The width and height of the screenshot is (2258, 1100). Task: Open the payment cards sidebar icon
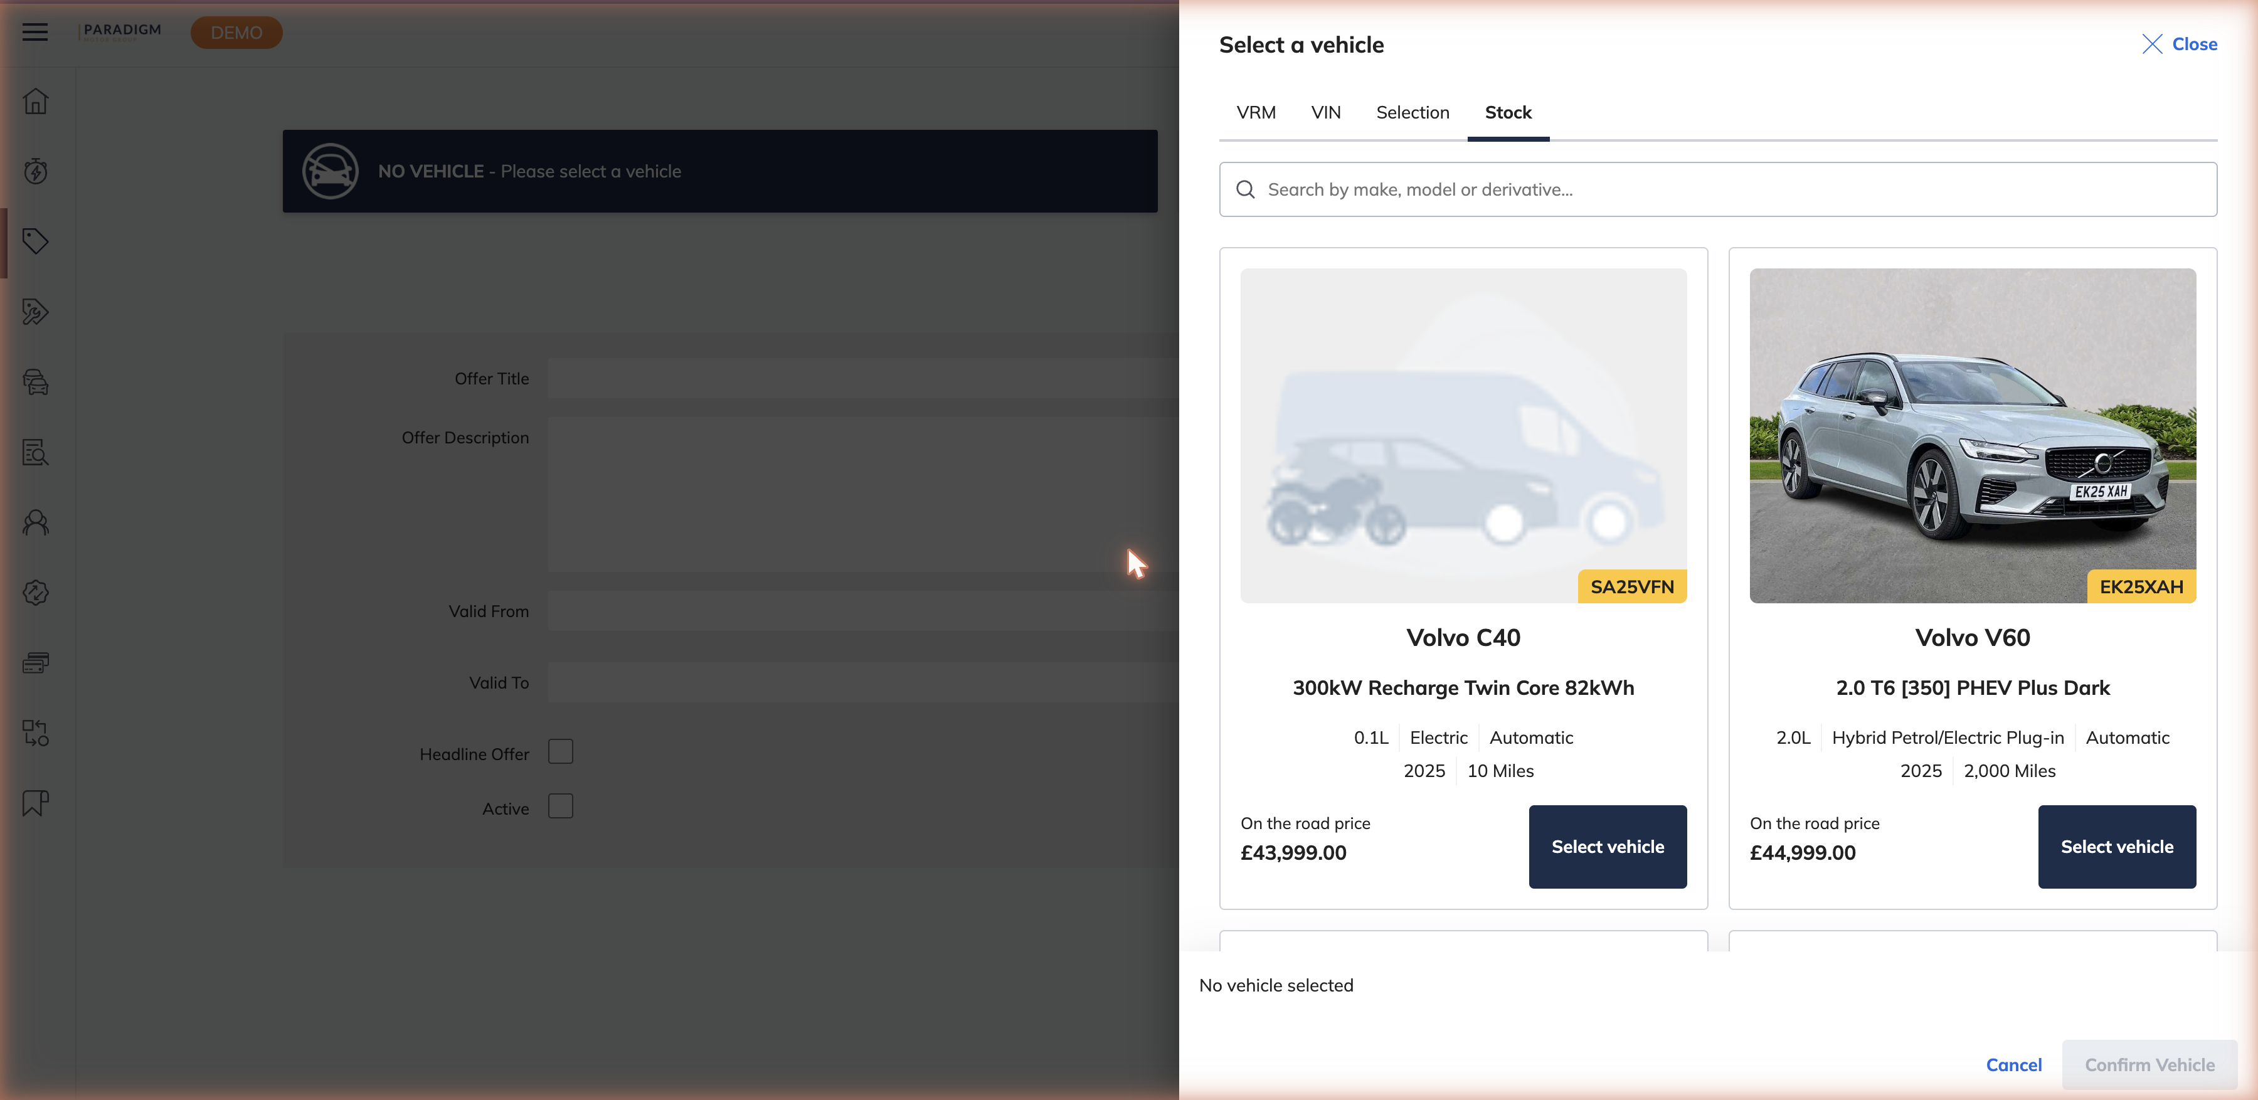[35, 663]
